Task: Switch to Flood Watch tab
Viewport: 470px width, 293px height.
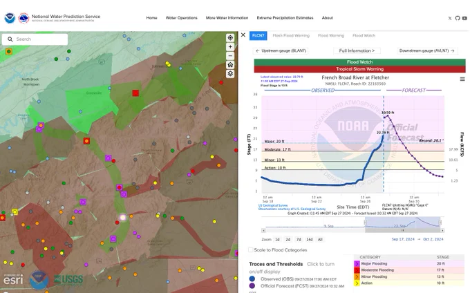Action: click(364, 36)
